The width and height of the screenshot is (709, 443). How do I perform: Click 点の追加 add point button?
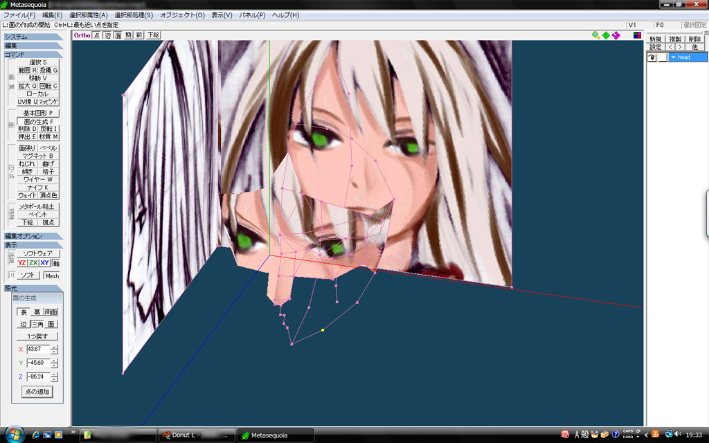point(37,392)
